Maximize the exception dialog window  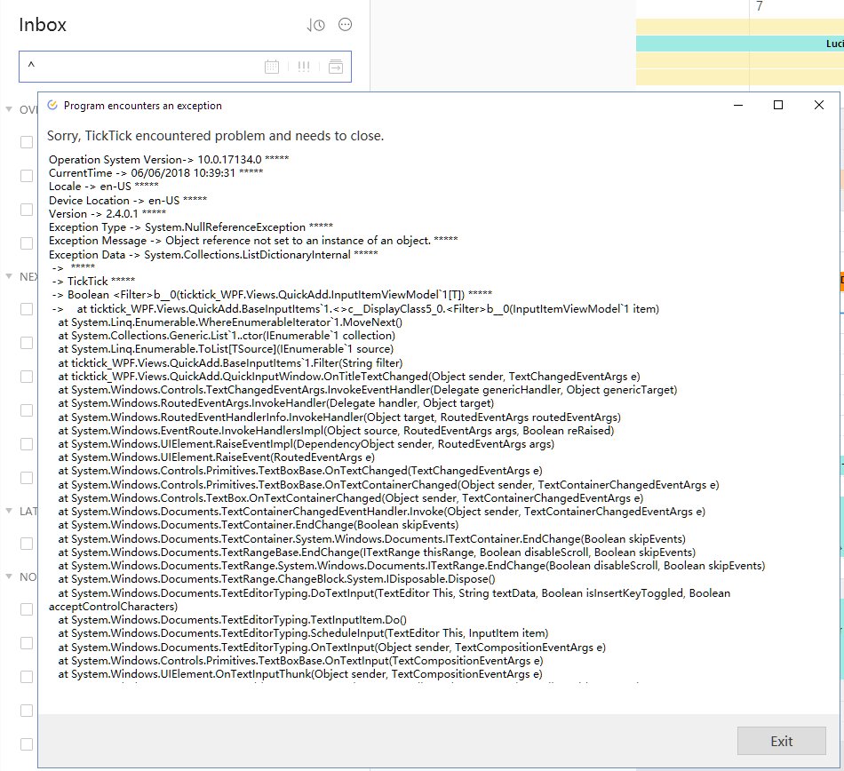[x=777, y=105]
